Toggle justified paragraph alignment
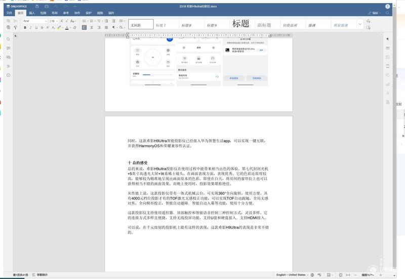Viewport: 405px width, 279px height. 106,27
